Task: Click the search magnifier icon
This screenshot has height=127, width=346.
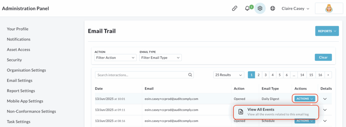Action: (190, 75)
